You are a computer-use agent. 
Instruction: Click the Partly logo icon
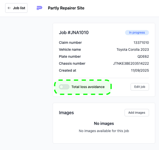pyautogui.click(x=40, y=8)
